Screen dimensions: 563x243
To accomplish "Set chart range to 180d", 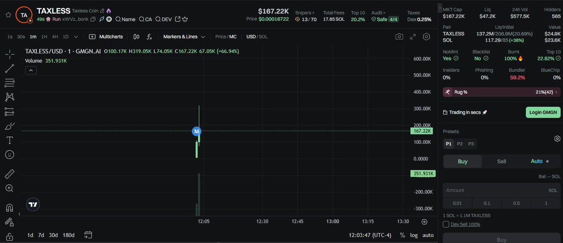I will tap(68, 235).
